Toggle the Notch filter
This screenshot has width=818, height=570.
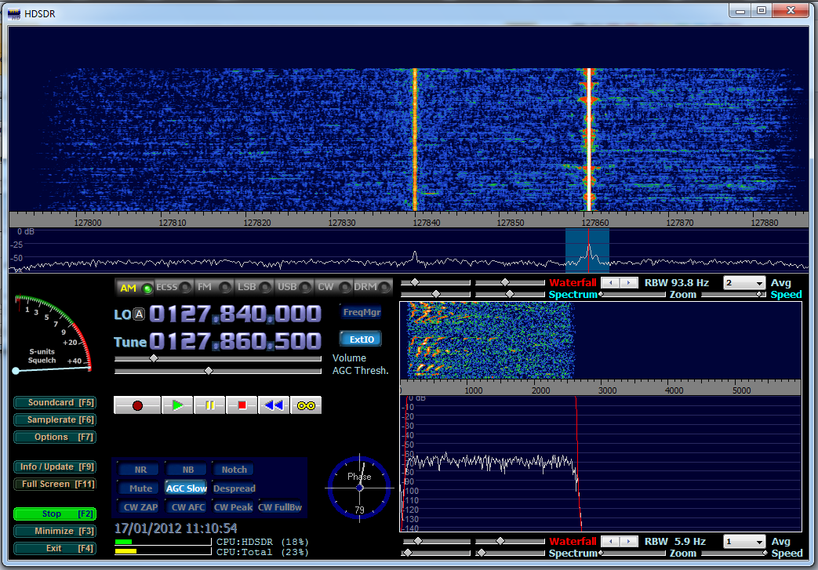pos(234,470)
